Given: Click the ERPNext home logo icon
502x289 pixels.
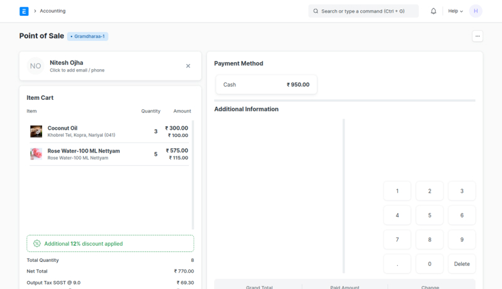Looking at the screenshot, I should click(24, 11).
